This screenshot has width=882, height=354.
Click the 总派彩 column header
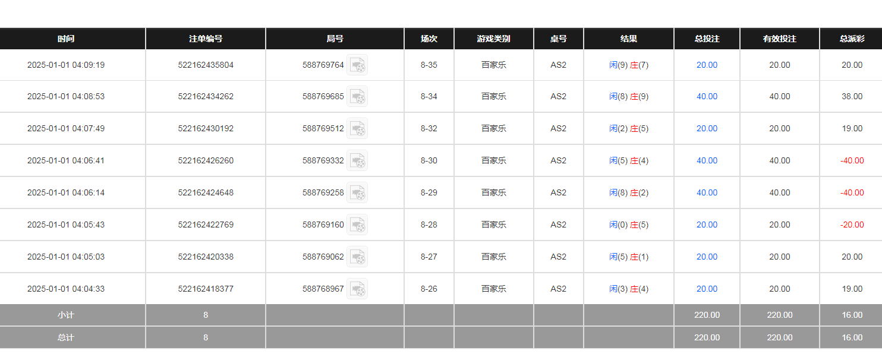[x=852, y=39]
